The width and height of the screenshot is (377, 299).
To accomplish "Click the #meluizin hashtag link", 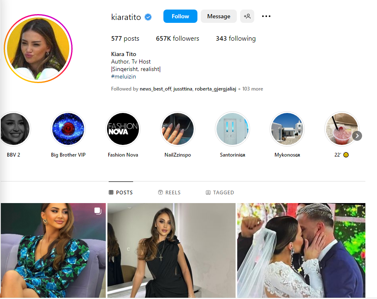I will click(x=124, y=76).
